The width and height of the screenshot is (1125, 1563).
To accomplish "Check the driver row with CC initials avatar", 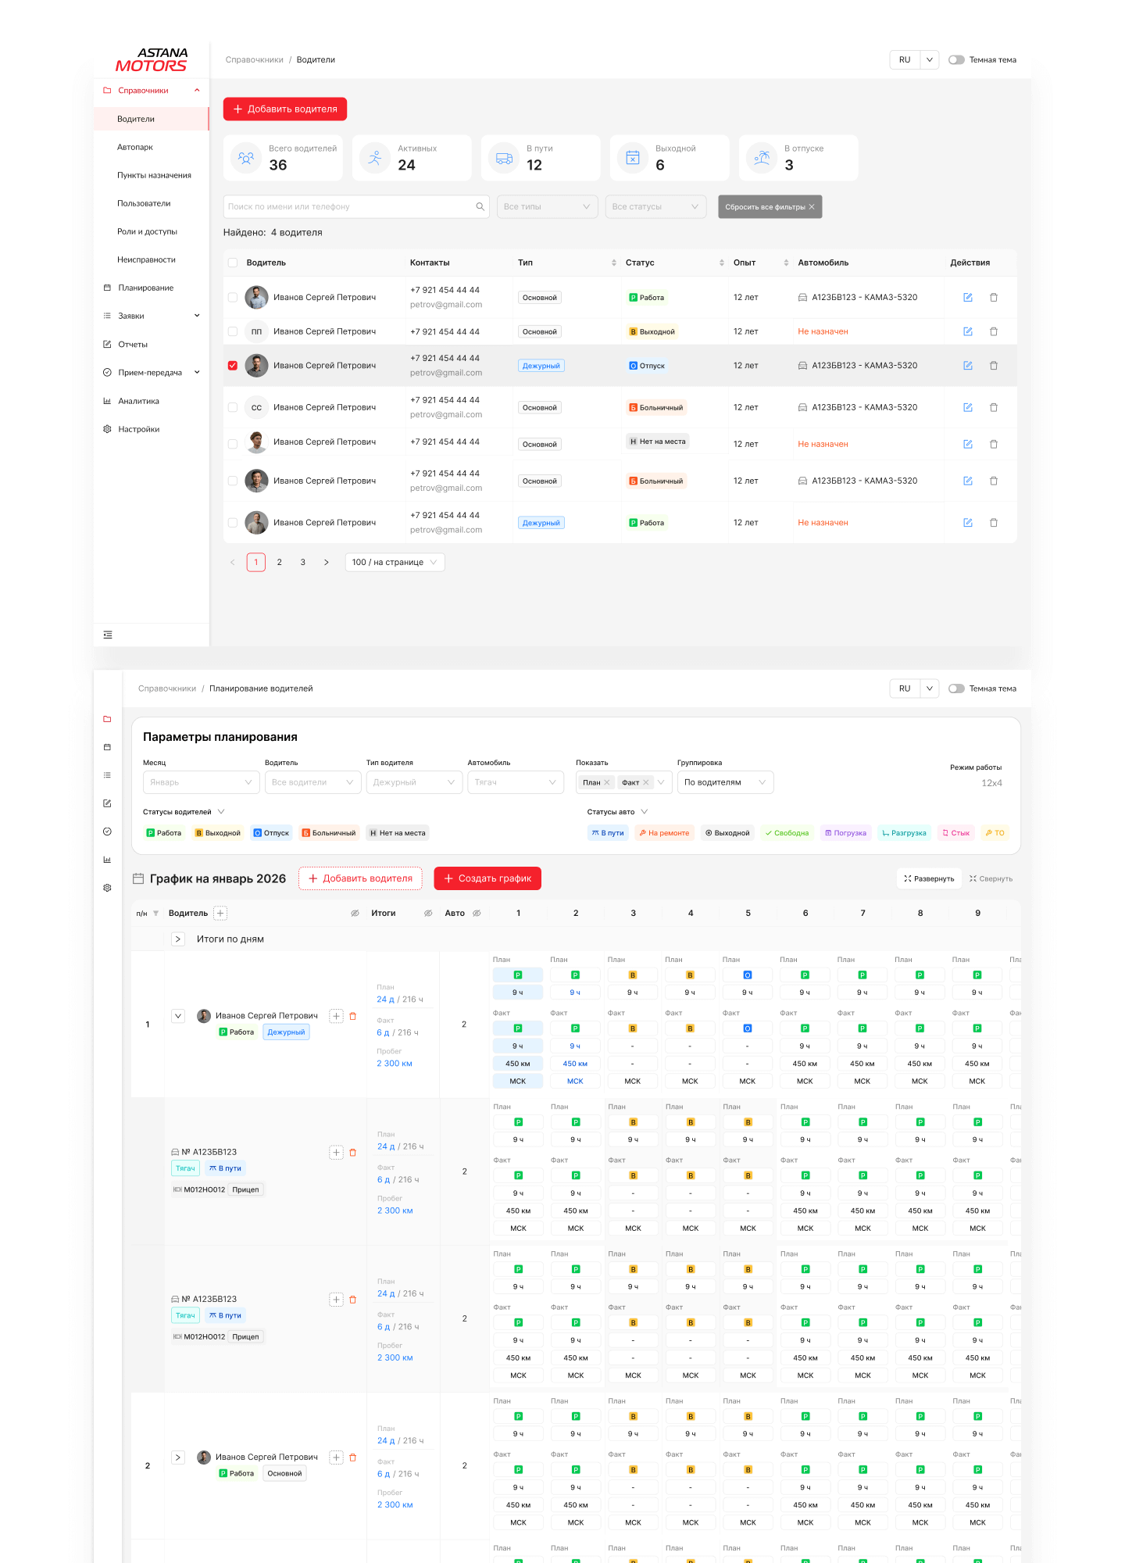I will pyautogui.click(x=232, y=407).
